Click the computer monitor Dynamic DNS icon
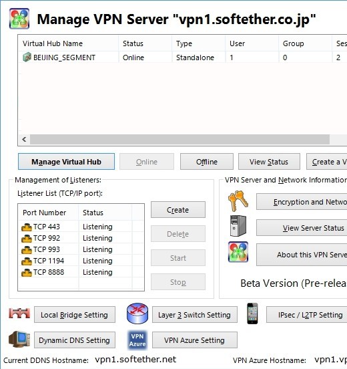Screen dimensions: 347x369 click(x=19, y=339)
